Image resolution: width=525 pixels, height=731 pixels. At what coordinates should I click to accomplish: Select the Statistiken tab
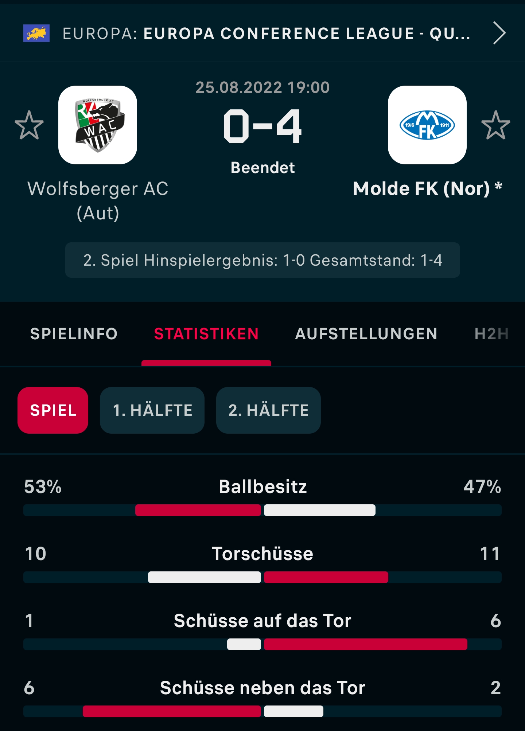click(206, 334)
